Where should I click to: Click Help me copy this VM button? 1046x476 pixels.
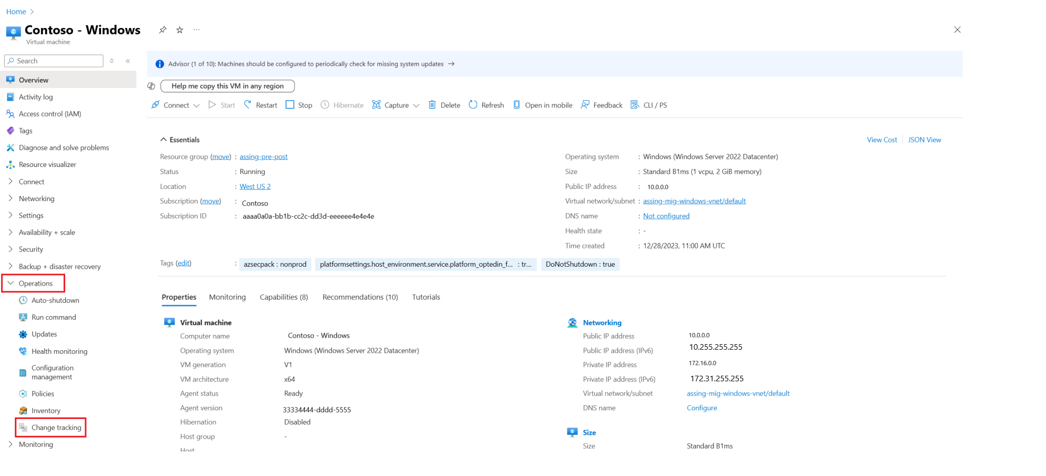227,86
